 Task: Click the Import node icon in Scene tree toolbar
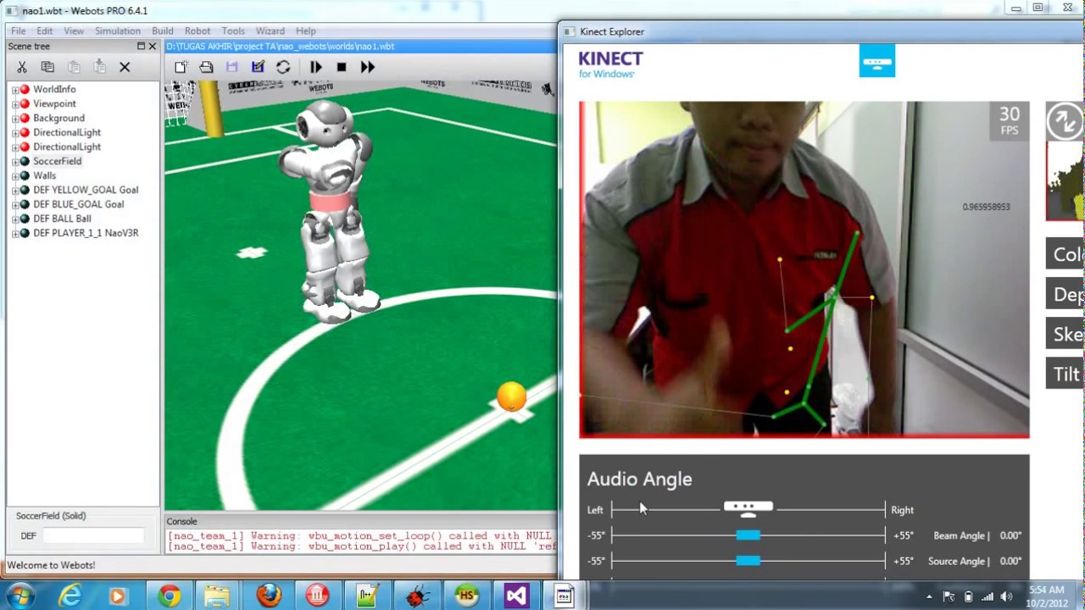pyautogui.click(x=99, y=67)
